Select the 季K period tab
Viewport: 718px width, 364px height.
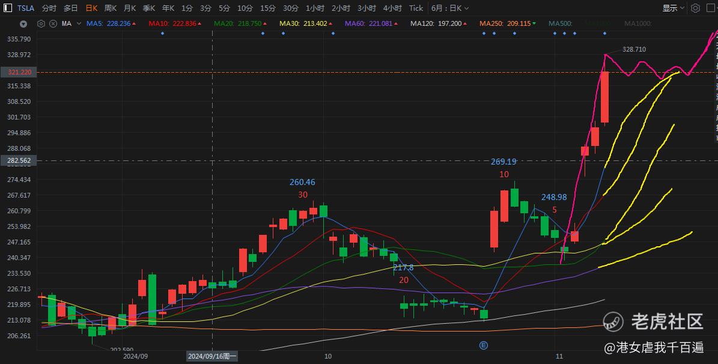149,8
